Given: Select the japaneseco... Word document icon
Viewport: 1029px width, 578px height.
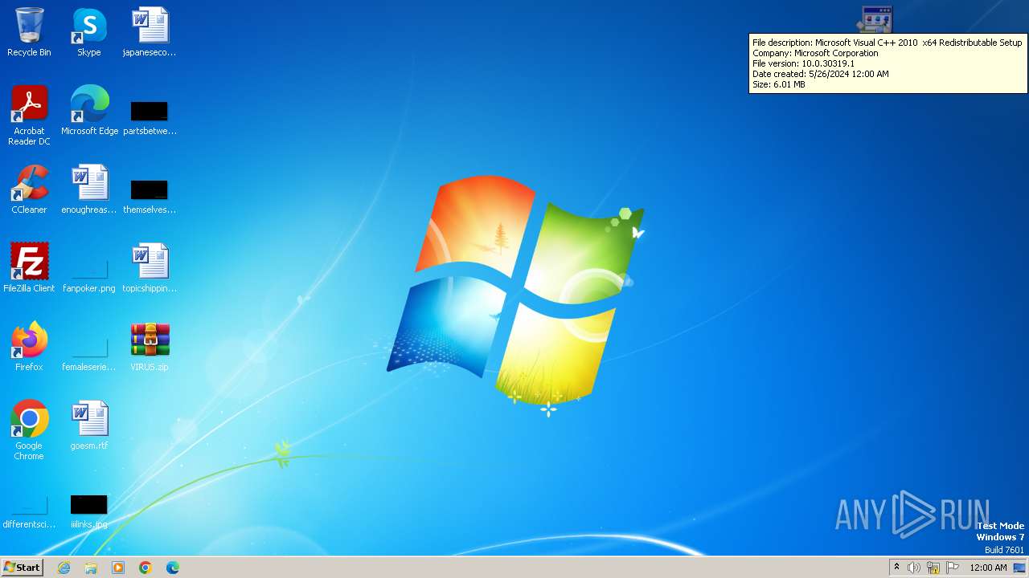Looking at the screenshot, I should click(150, 32).
